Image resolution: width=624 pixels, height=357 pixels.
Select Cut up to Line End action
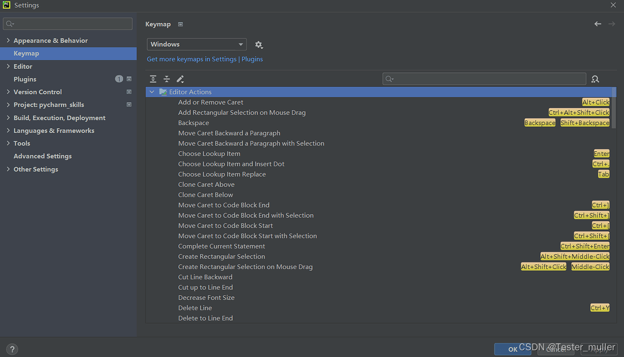[x=205, y=287]
